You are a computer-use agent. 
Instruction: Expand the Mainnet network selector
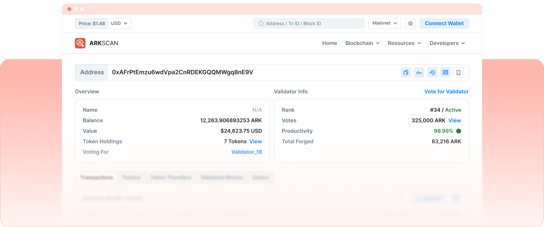pos(385,23)
